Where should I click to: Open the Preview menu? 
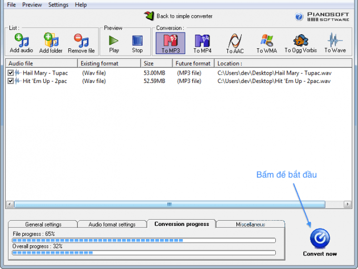pos(32,5)
